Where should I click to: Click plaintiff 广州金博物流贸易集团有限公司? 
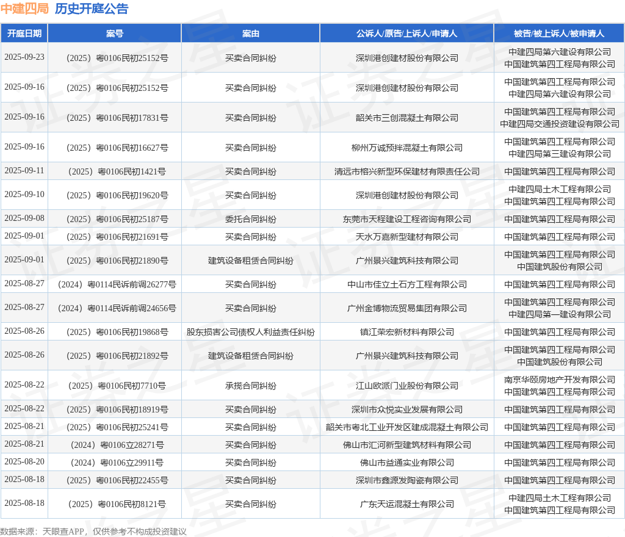click(x=407, y=308)
